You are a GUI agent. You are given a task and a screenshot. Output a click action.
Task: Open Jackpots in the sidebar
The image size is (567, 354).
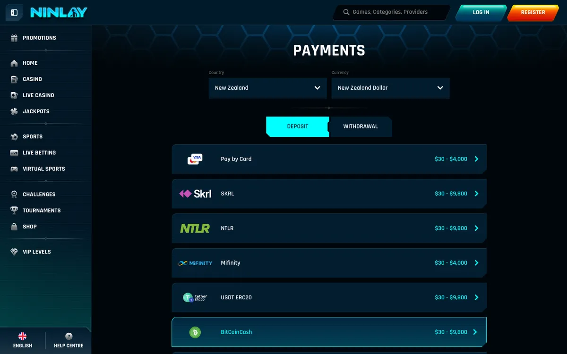[36, 111]
